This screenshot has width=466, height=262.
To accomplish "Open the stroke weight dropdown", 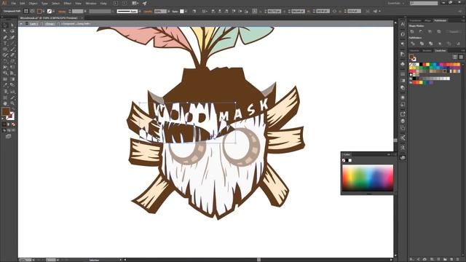I will click(85, 12).
